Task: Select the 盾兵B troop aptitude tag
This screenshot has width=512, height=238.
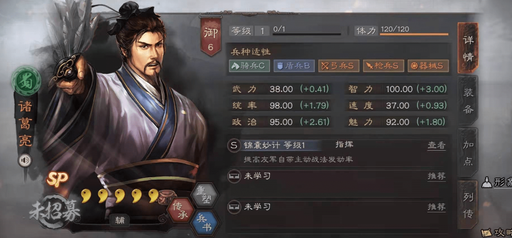Action: point(294,66)
